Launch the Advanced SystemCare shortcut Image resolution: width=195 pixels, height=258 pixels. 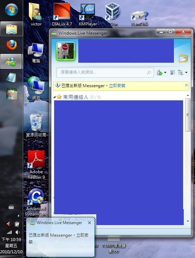(36, 203)
